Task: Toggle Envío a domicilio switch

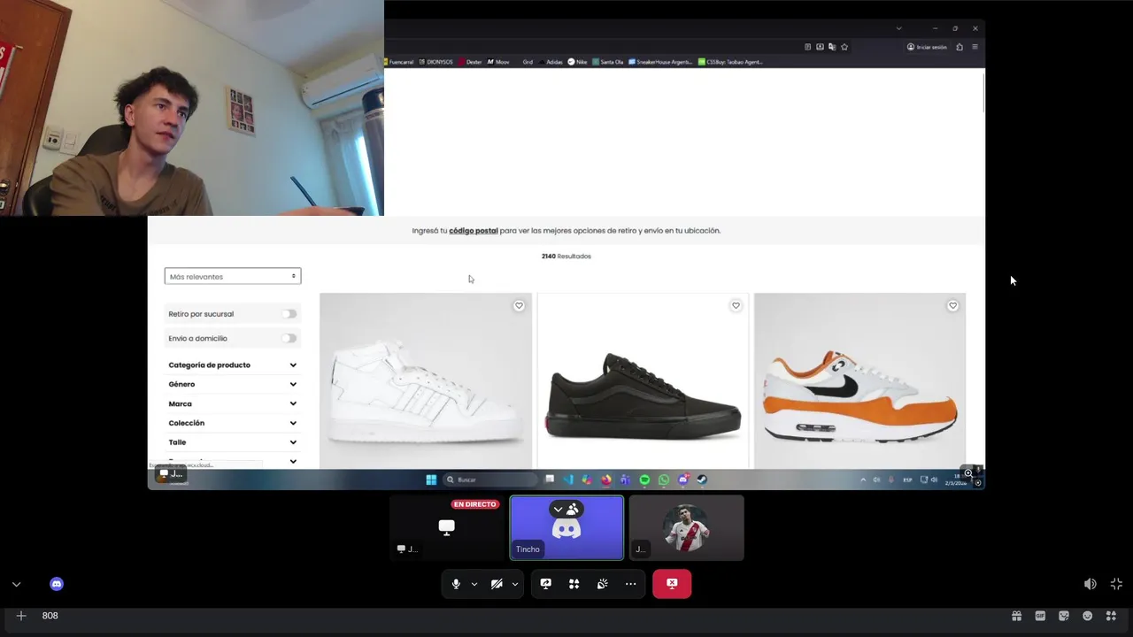Action: (289, 338)
